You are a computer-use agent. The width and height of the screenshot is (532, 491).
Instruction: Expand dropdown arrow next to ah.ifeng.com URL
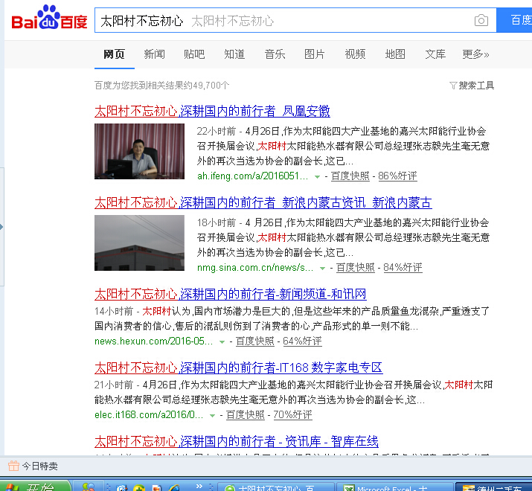[x=318, y=177]
